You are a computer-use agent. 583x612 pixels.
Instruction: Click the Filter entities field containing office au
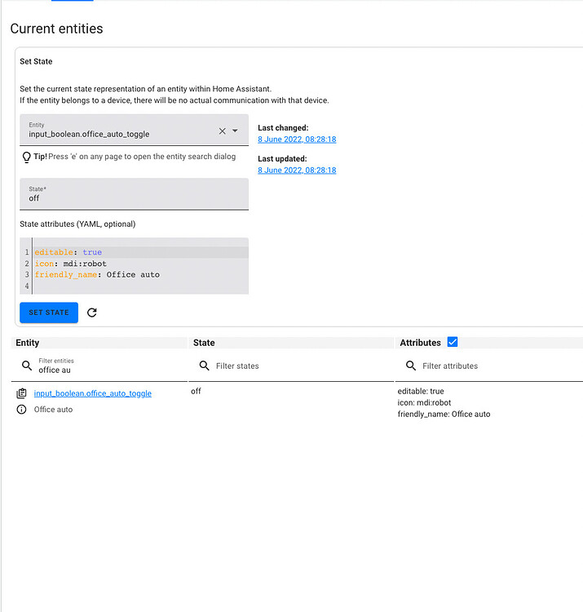pyautogui.click(x=106, y=370)
